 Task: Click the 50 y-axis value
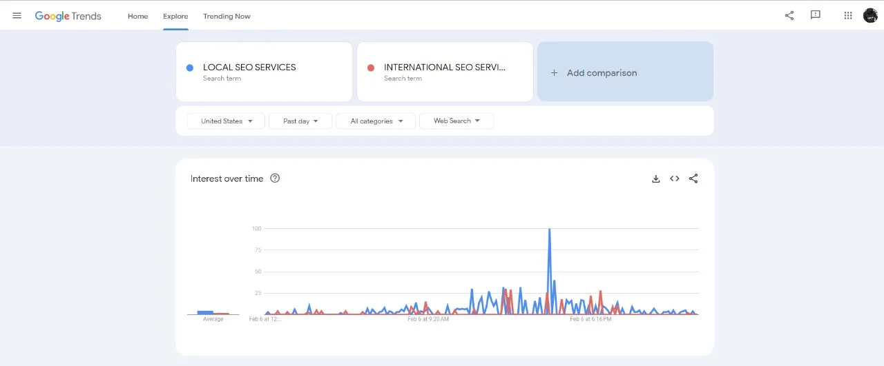click(x=258, y=272)
